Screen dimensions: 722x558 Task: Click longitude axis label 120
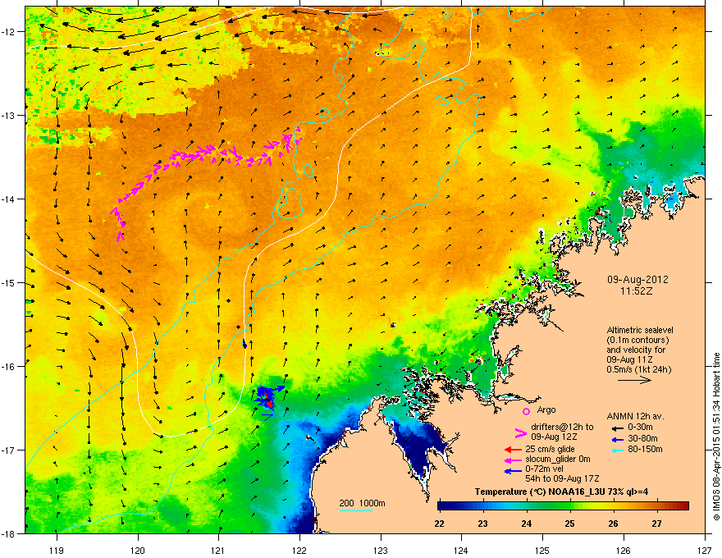coord(138,551)
